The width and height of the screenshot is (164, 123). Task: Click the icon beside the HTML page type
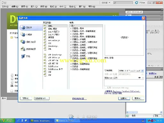pos(45,26)
